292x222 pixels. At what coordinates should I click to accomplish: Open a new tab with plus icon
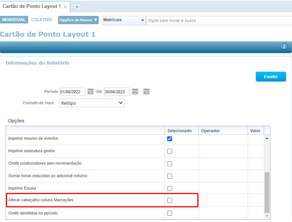77,7
